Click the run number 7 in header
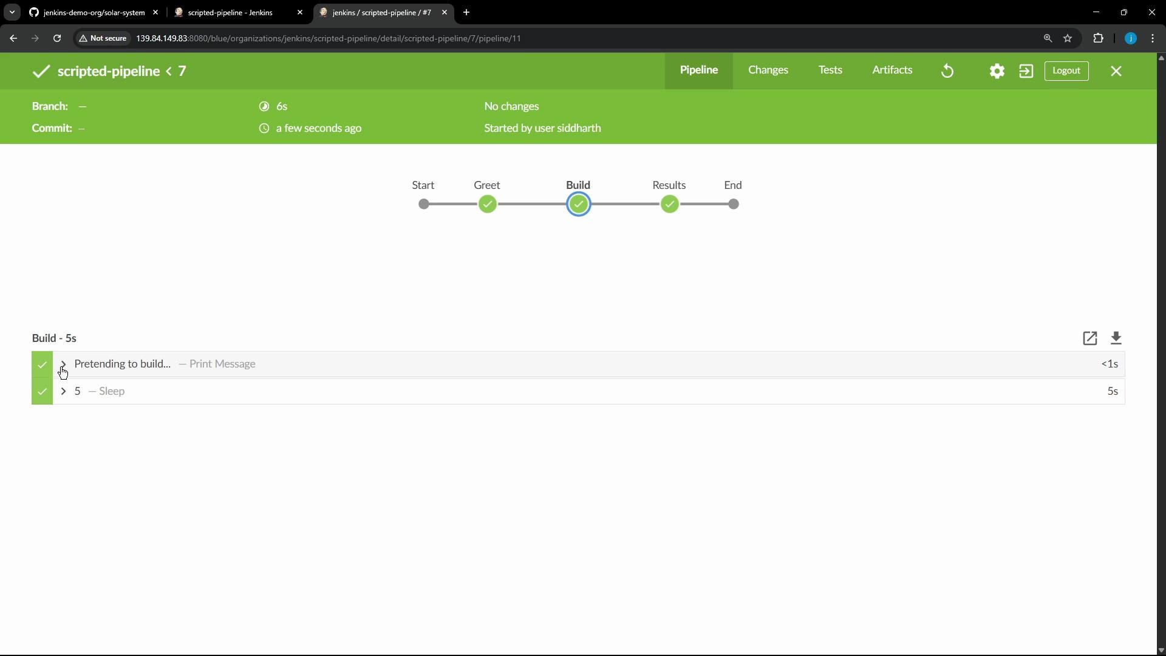The image size is (1166, 656). tap(182, 72)
